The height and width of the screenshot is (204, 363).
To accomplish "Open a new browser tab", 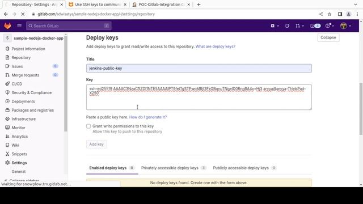I will (x=199, y=5).
